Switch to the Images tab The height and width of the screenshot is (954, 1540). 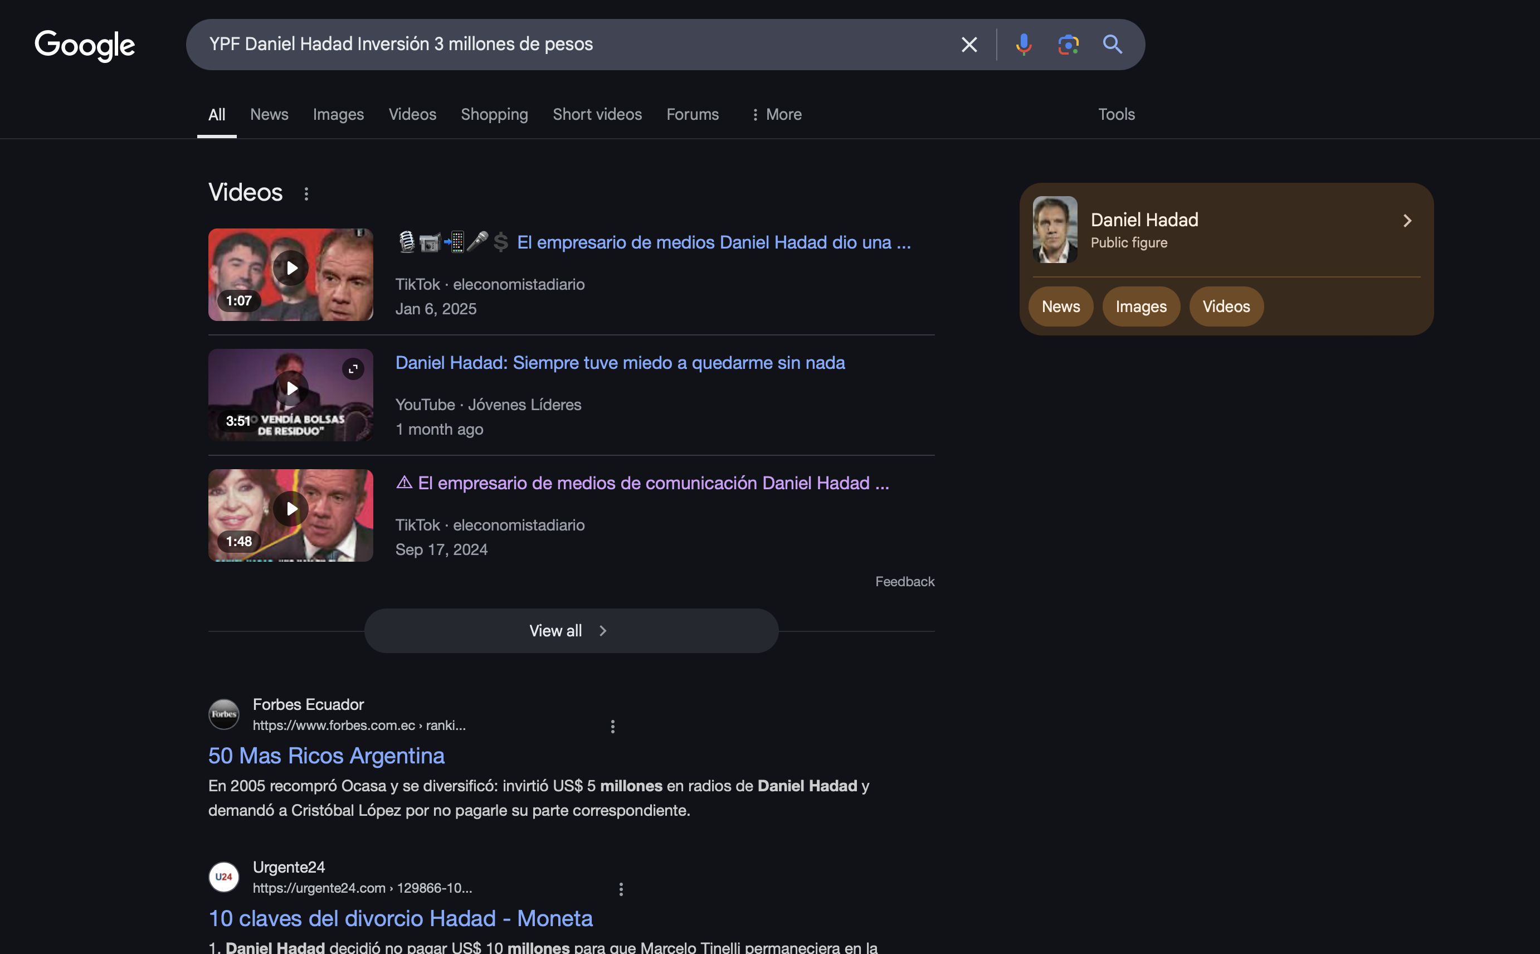click(338, 114)
